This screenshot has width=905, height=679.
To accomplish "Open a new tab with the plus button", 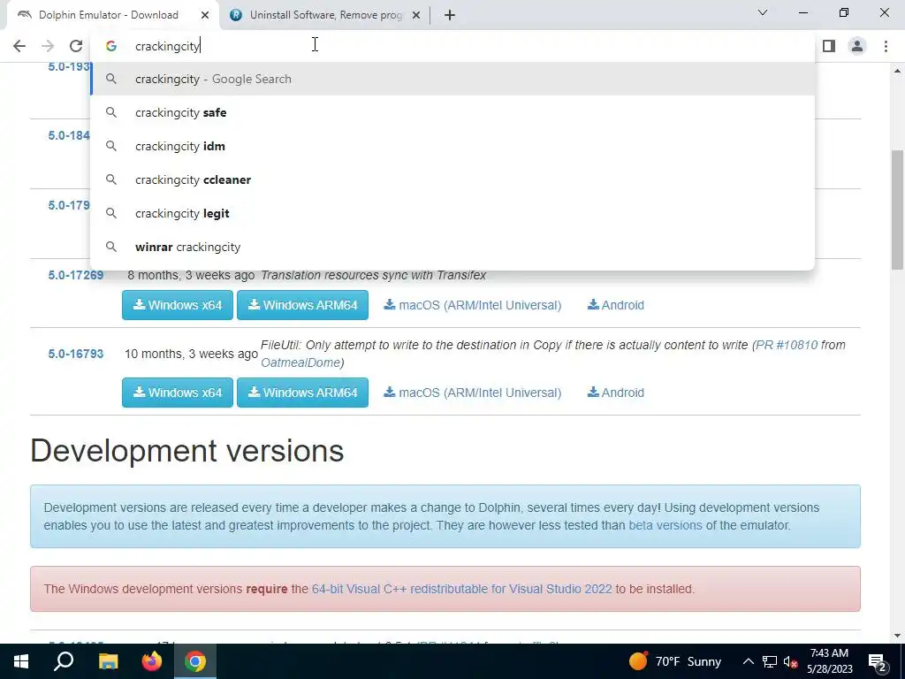I will pos(450,16).
